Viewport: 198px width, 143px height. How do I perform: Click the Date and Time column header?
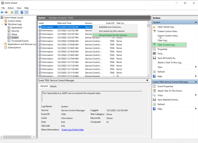click(x=70, y=23)
